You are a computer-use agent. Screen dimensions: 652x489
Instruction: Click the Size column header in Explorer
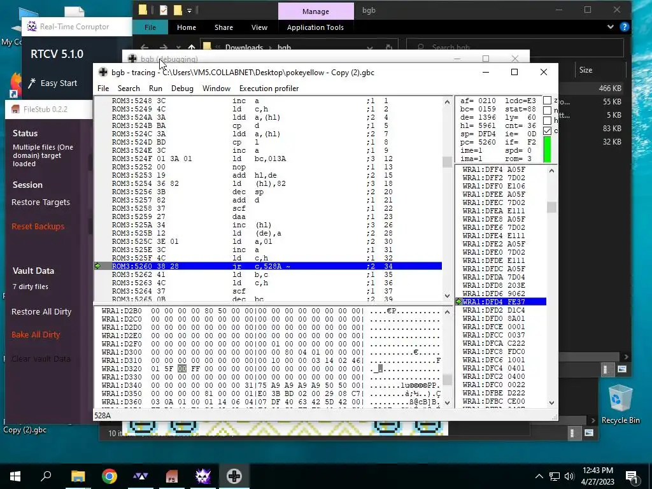(x=586, y=70)
